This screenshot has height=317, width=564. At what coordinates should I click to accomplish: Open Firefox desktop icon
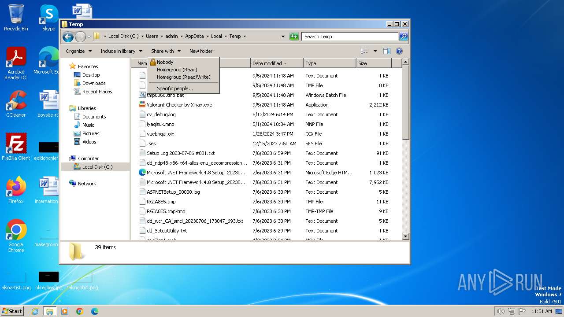[16, 190]
